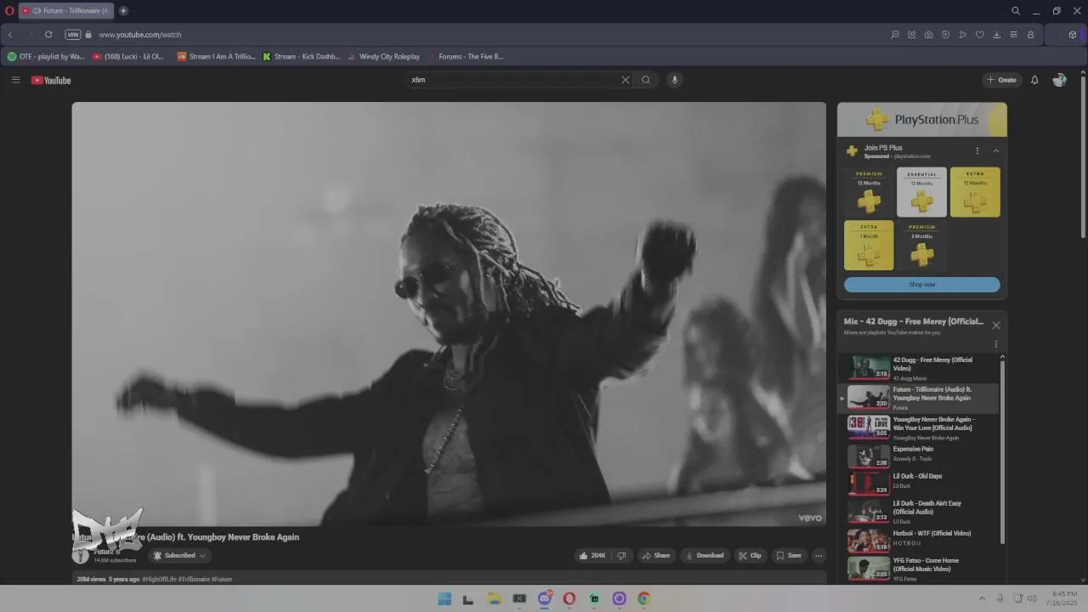Image resolution: width=1088 pixels, height=612 pixels.
Task: Open the account avatar menu
Action: (x=1059, y=80)
